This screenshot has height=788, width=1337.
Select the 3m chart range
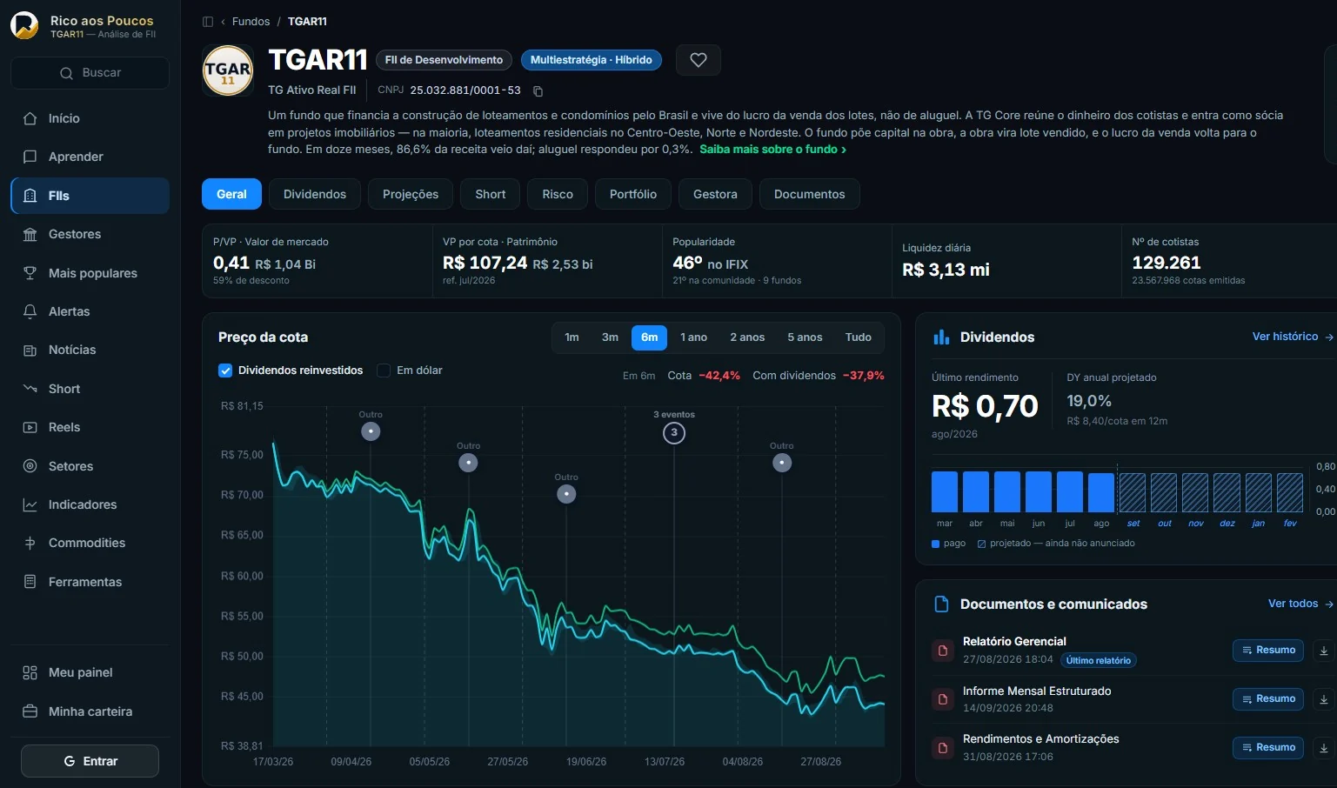point(610,337)
